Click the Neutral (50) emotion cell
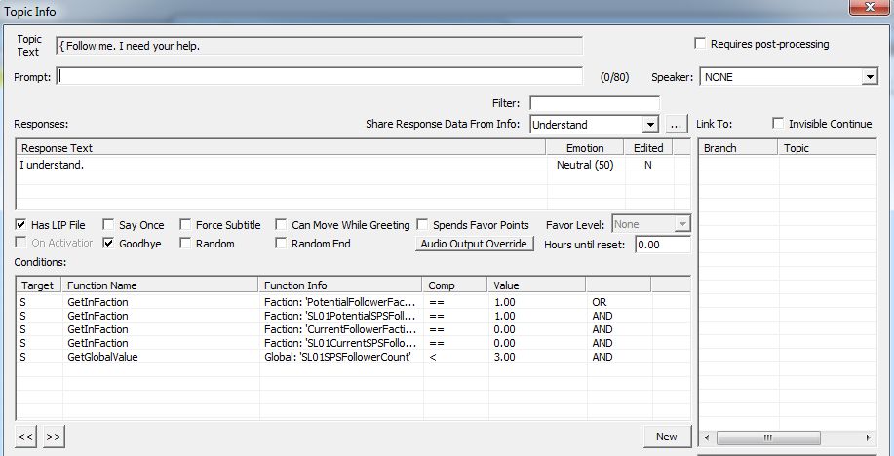The width and height of the screenshot is (894, 456). (x=585, y=165)
